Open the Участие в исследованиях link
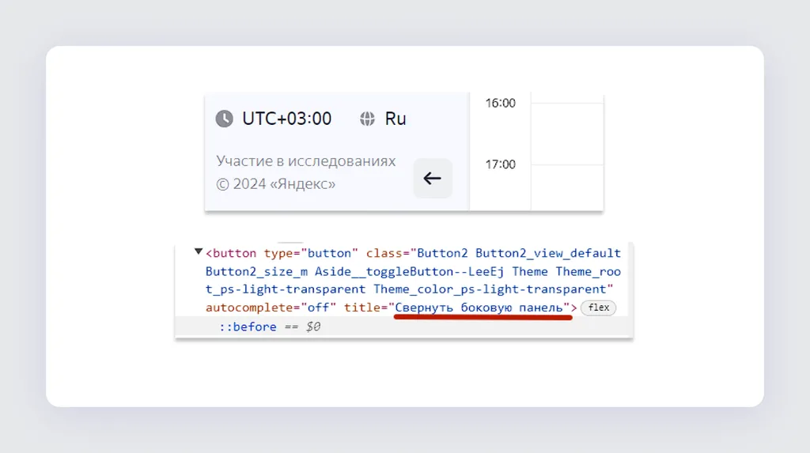810x453 pixels. (306, 161)
